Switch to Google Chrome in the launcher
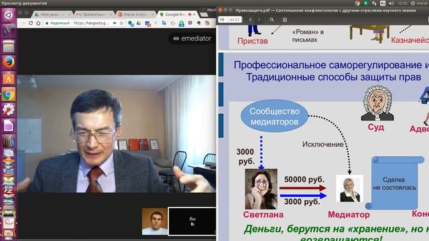This screenshot has width=429, height=241. coord(8,94)
